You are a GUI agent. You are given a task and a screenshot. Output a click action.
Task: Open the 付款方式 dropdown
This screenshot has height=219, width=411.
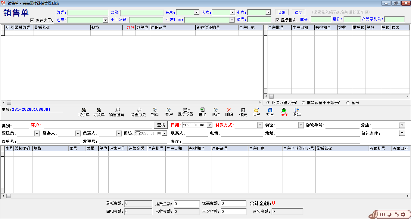tap(260, 125)
